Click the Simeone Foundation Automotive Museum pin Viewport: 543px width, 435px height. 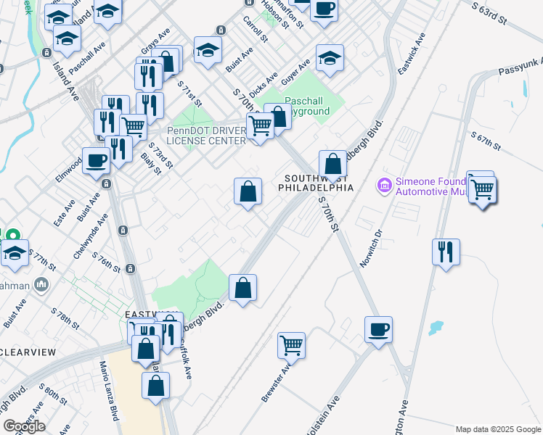(x=384, y=186)
